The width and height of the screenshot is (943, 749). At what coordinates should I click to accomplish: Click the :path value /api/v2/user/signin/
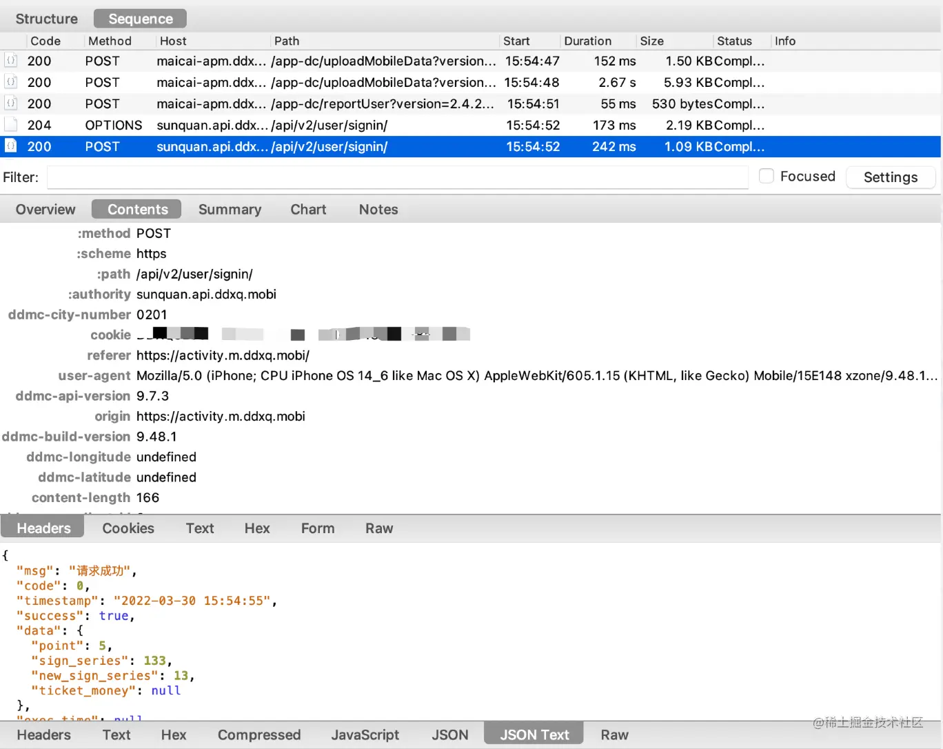coord(194,274)
